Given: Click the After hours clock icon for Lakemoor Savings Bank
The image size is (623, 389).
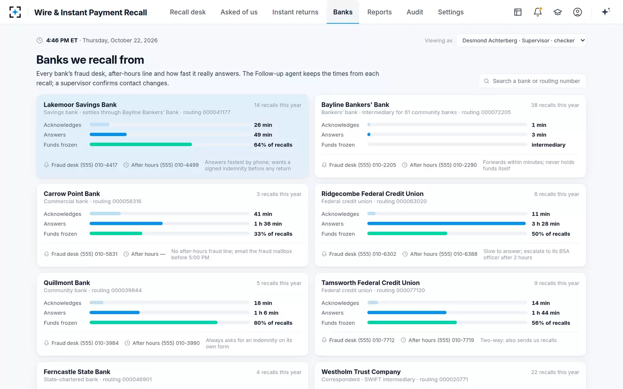Looking at the screenshot, I should click(x=126, y=165).
